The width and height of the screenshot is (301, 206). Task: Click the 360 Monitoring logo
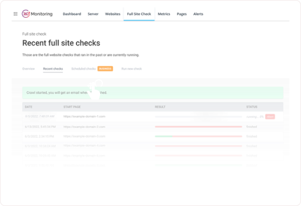point(37,14)
